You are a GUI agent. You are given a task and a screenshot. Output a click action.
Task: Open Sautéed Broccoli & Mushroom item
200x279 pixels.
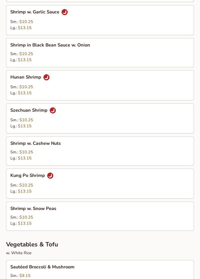pos(42,267)
